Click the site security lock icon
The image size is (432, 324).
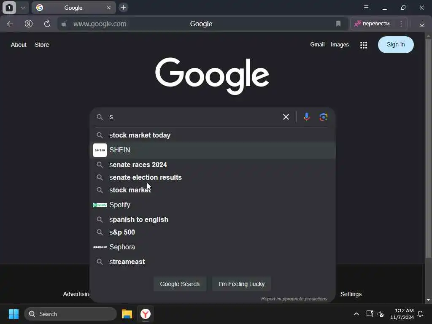tap(64, 24)
